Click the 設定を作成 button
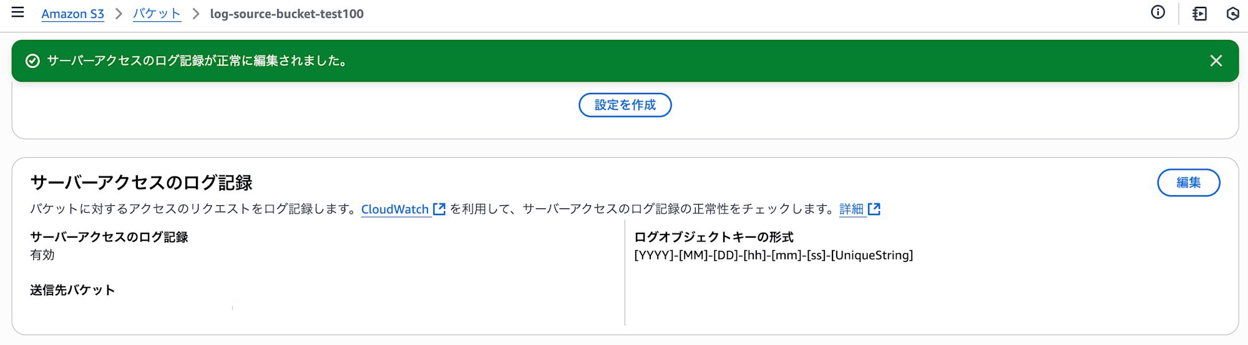The height and width of the screenshot is (345, 1248). click(625, 105)
